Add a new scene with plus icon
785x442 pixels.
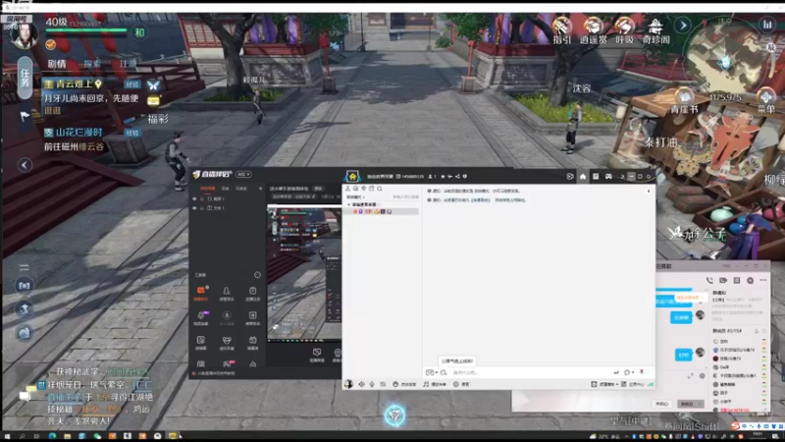click(x=260, y=189)
